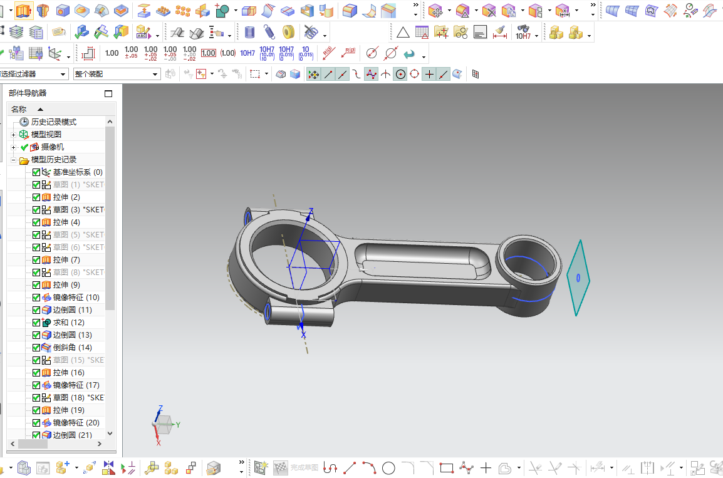
Task: Expand the 摄像机 tree node
Action: (x=13, y=147)
